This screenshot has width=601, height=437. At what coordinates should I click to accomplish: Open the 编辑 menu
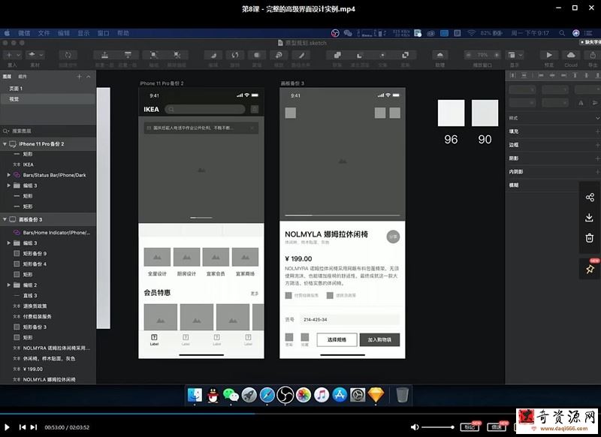[64, 33]
